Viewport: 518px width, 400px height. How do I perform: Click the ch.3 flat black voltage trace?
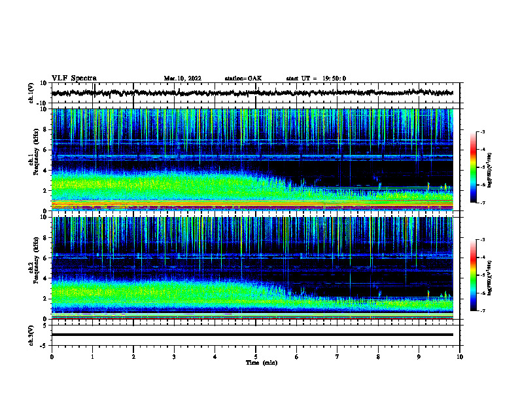pyautogui.click(x=252, y=335)
